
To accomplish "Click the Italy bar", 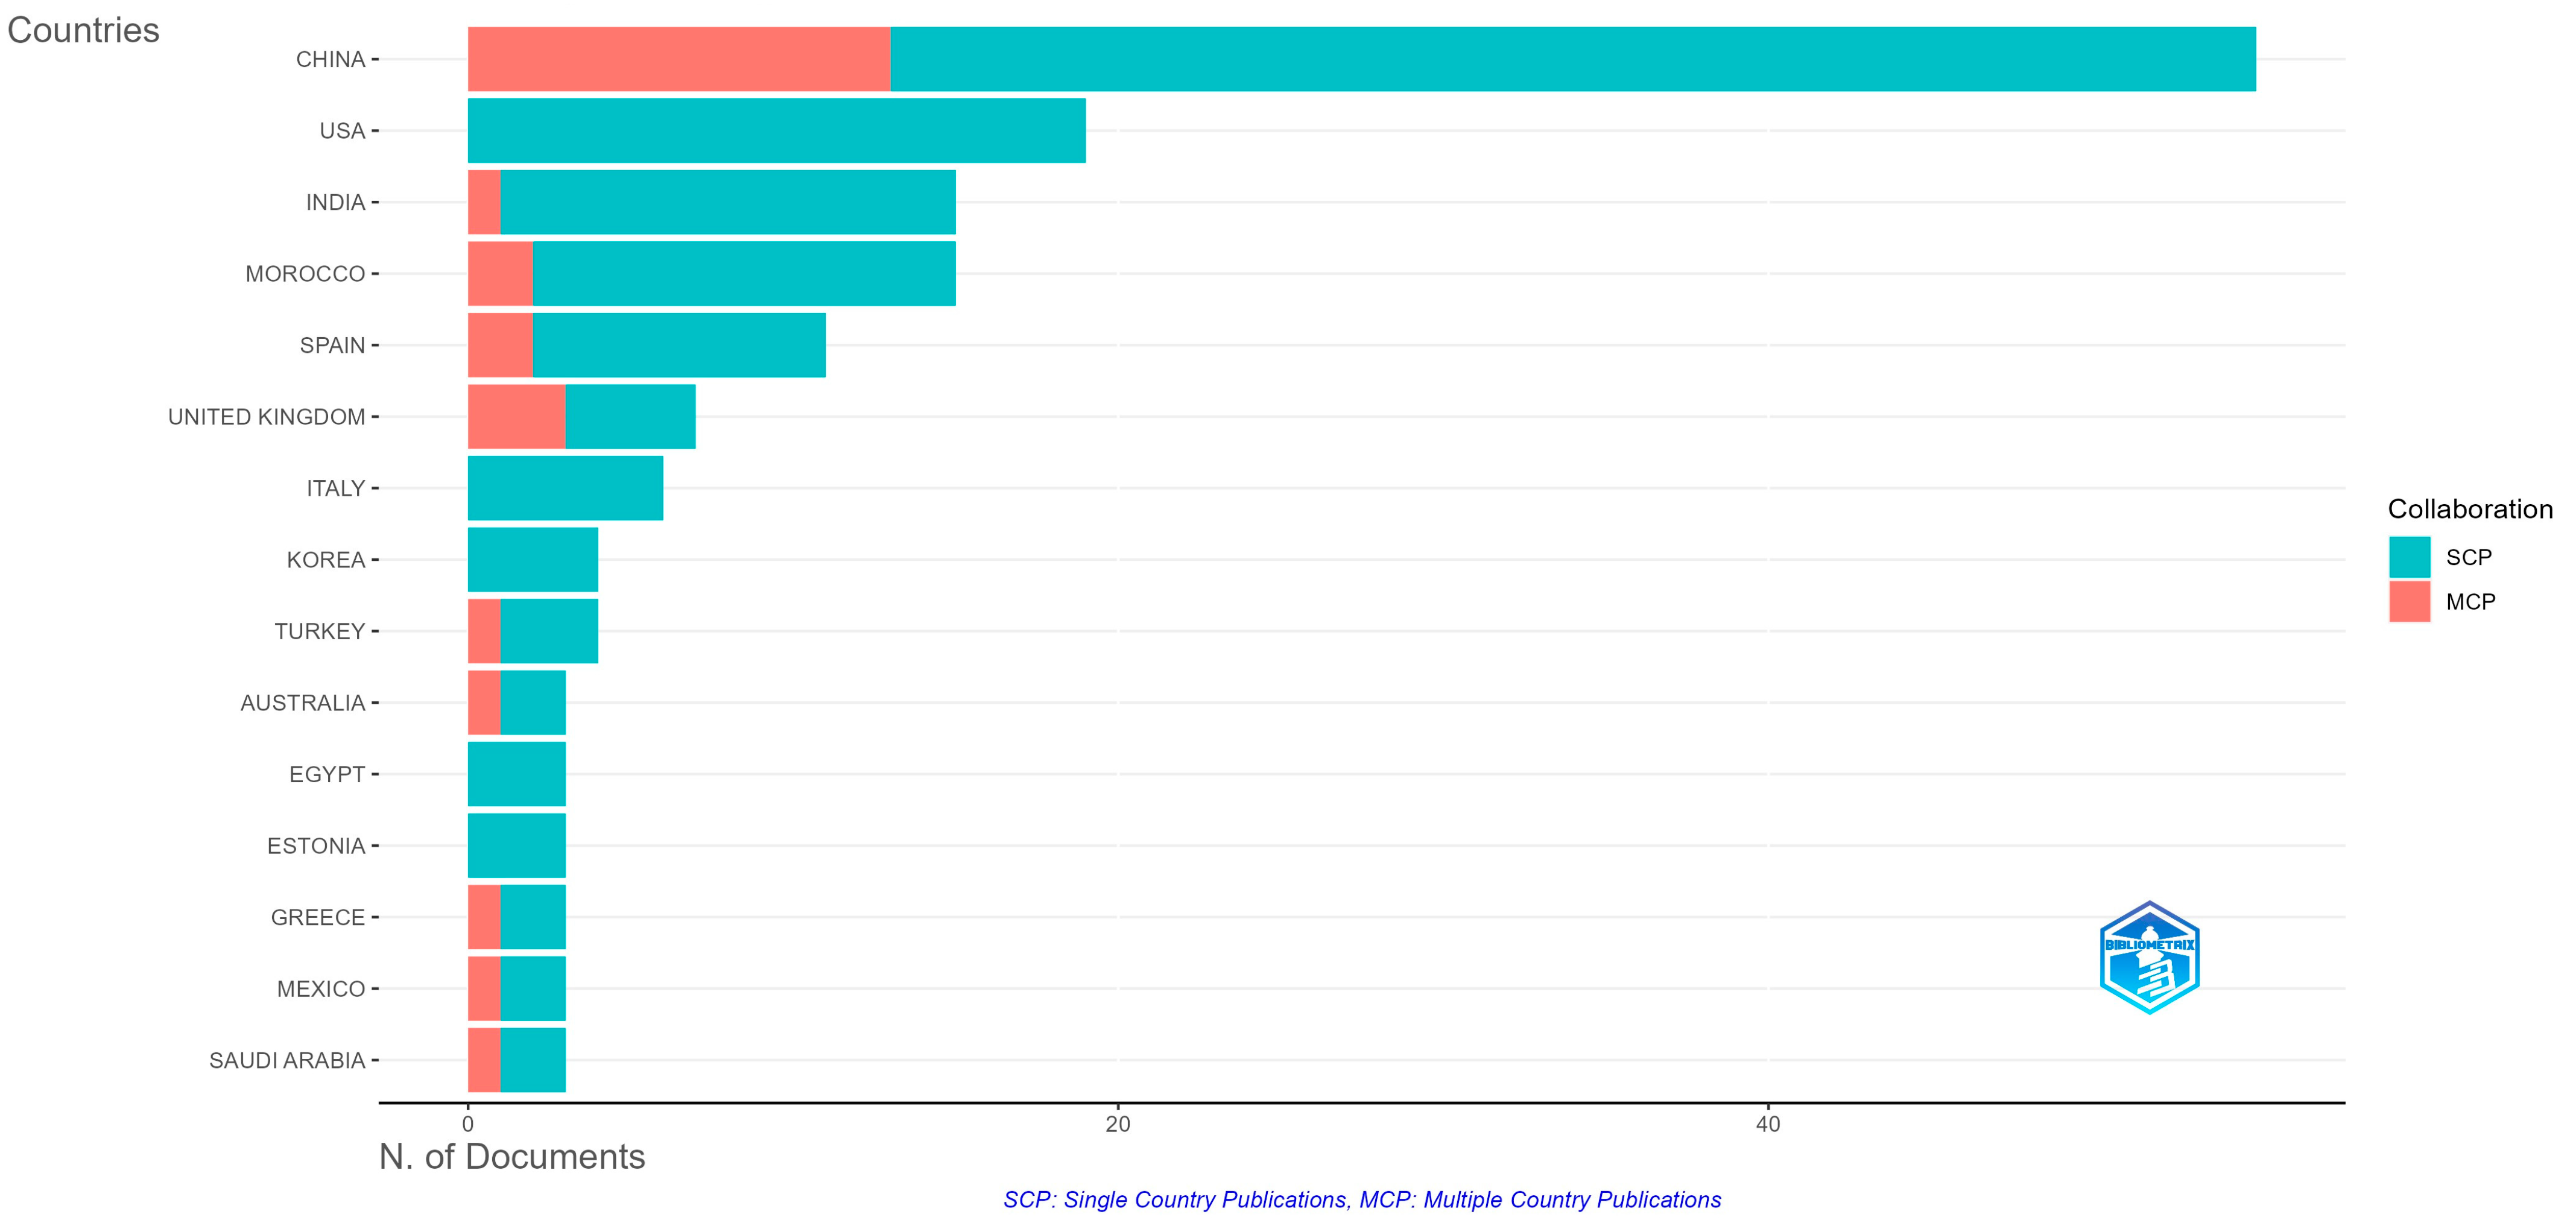I will [x=565, y=488].
